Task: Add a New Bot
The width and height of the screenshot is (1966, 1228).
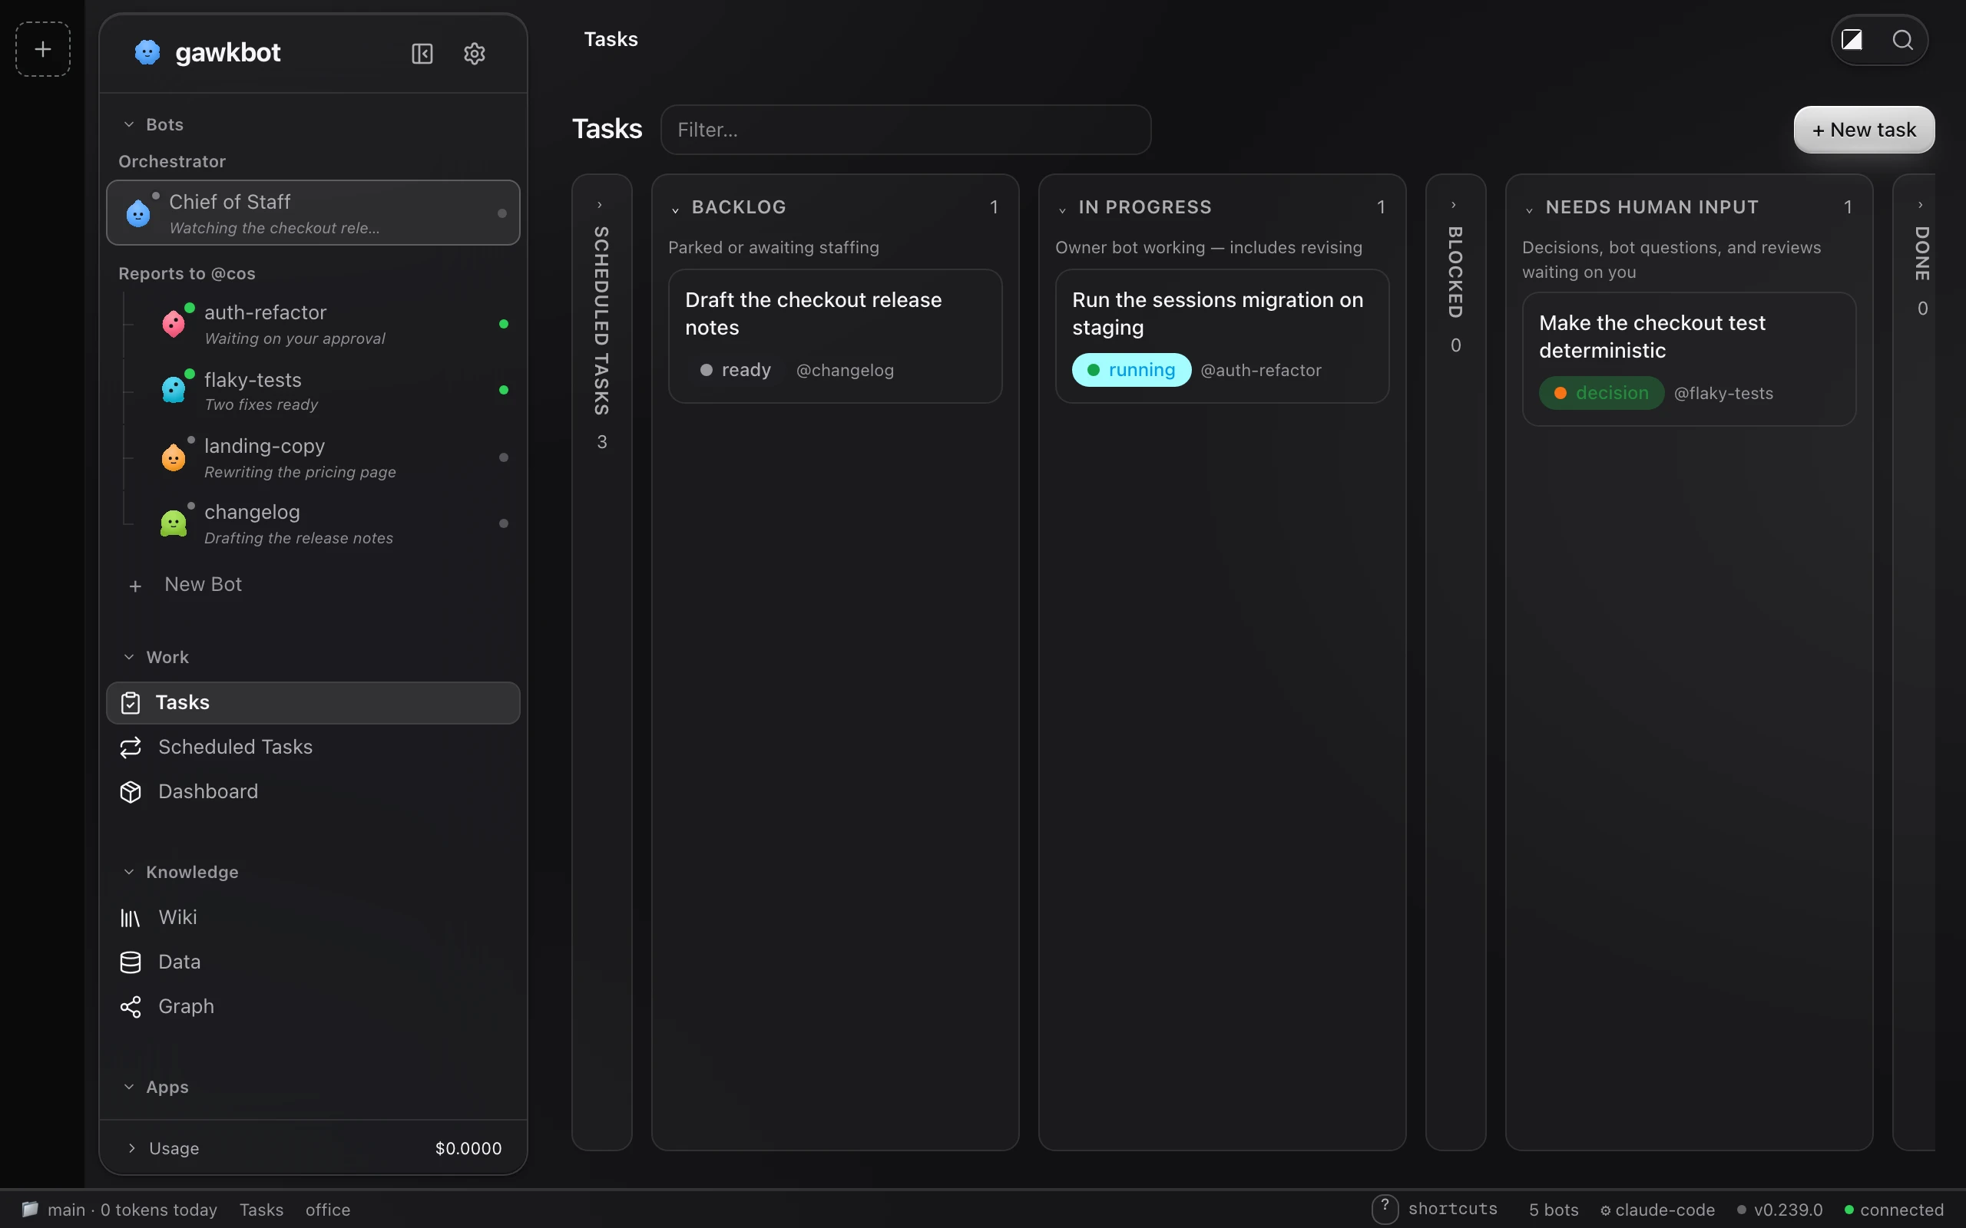Action: 313,585
